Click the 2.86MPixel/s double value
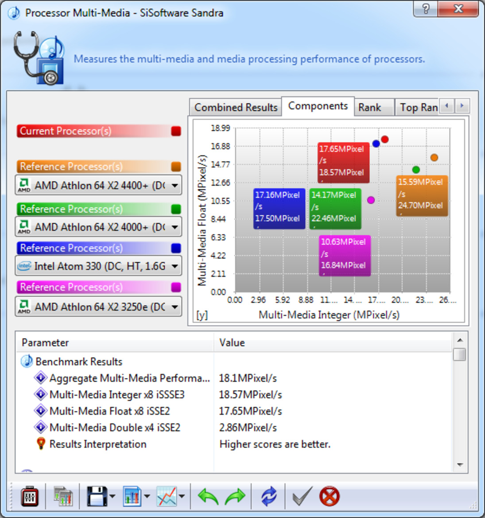Image resolution: width=485 pixels, height=518 pixels. point(248,428)
